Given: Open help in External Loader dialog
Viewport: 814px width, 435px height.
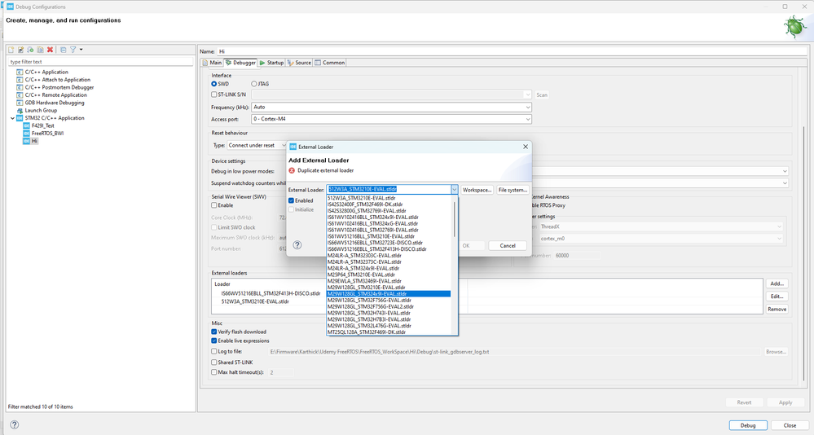Looking at the screenshot, I should click(297, 245).
